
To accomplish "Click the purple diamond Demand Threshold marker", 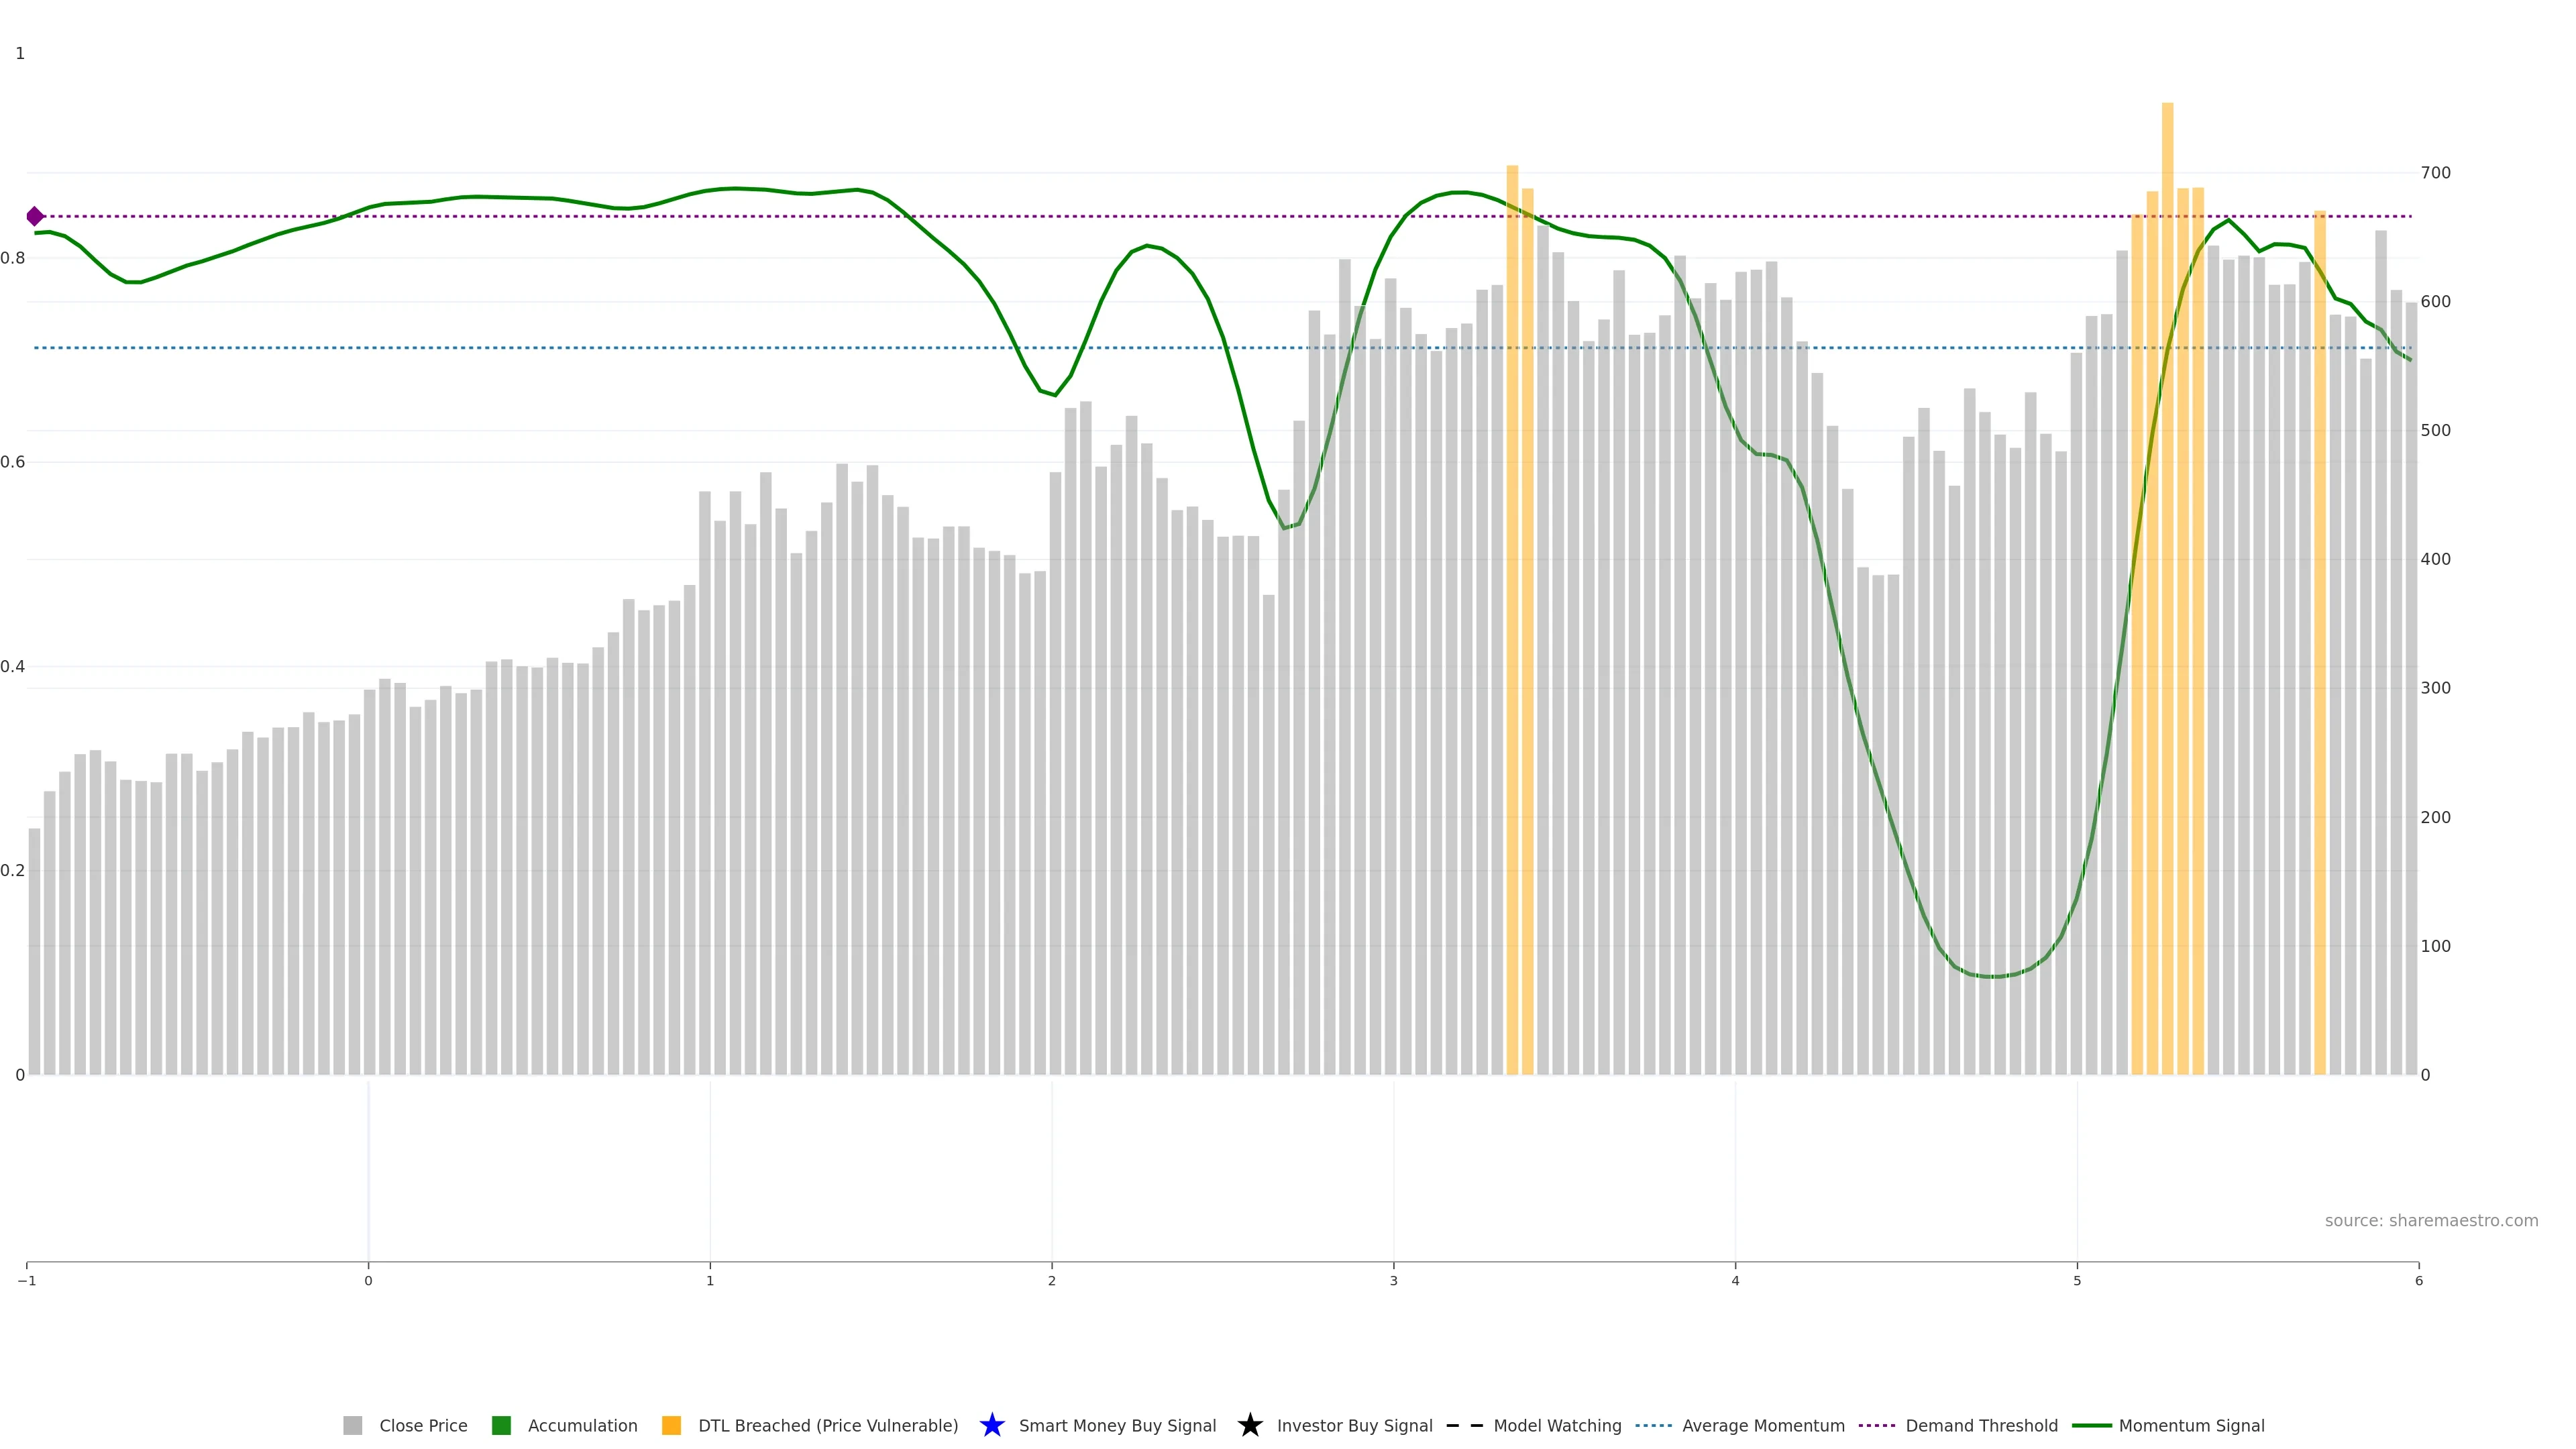I will click(35, 216).
